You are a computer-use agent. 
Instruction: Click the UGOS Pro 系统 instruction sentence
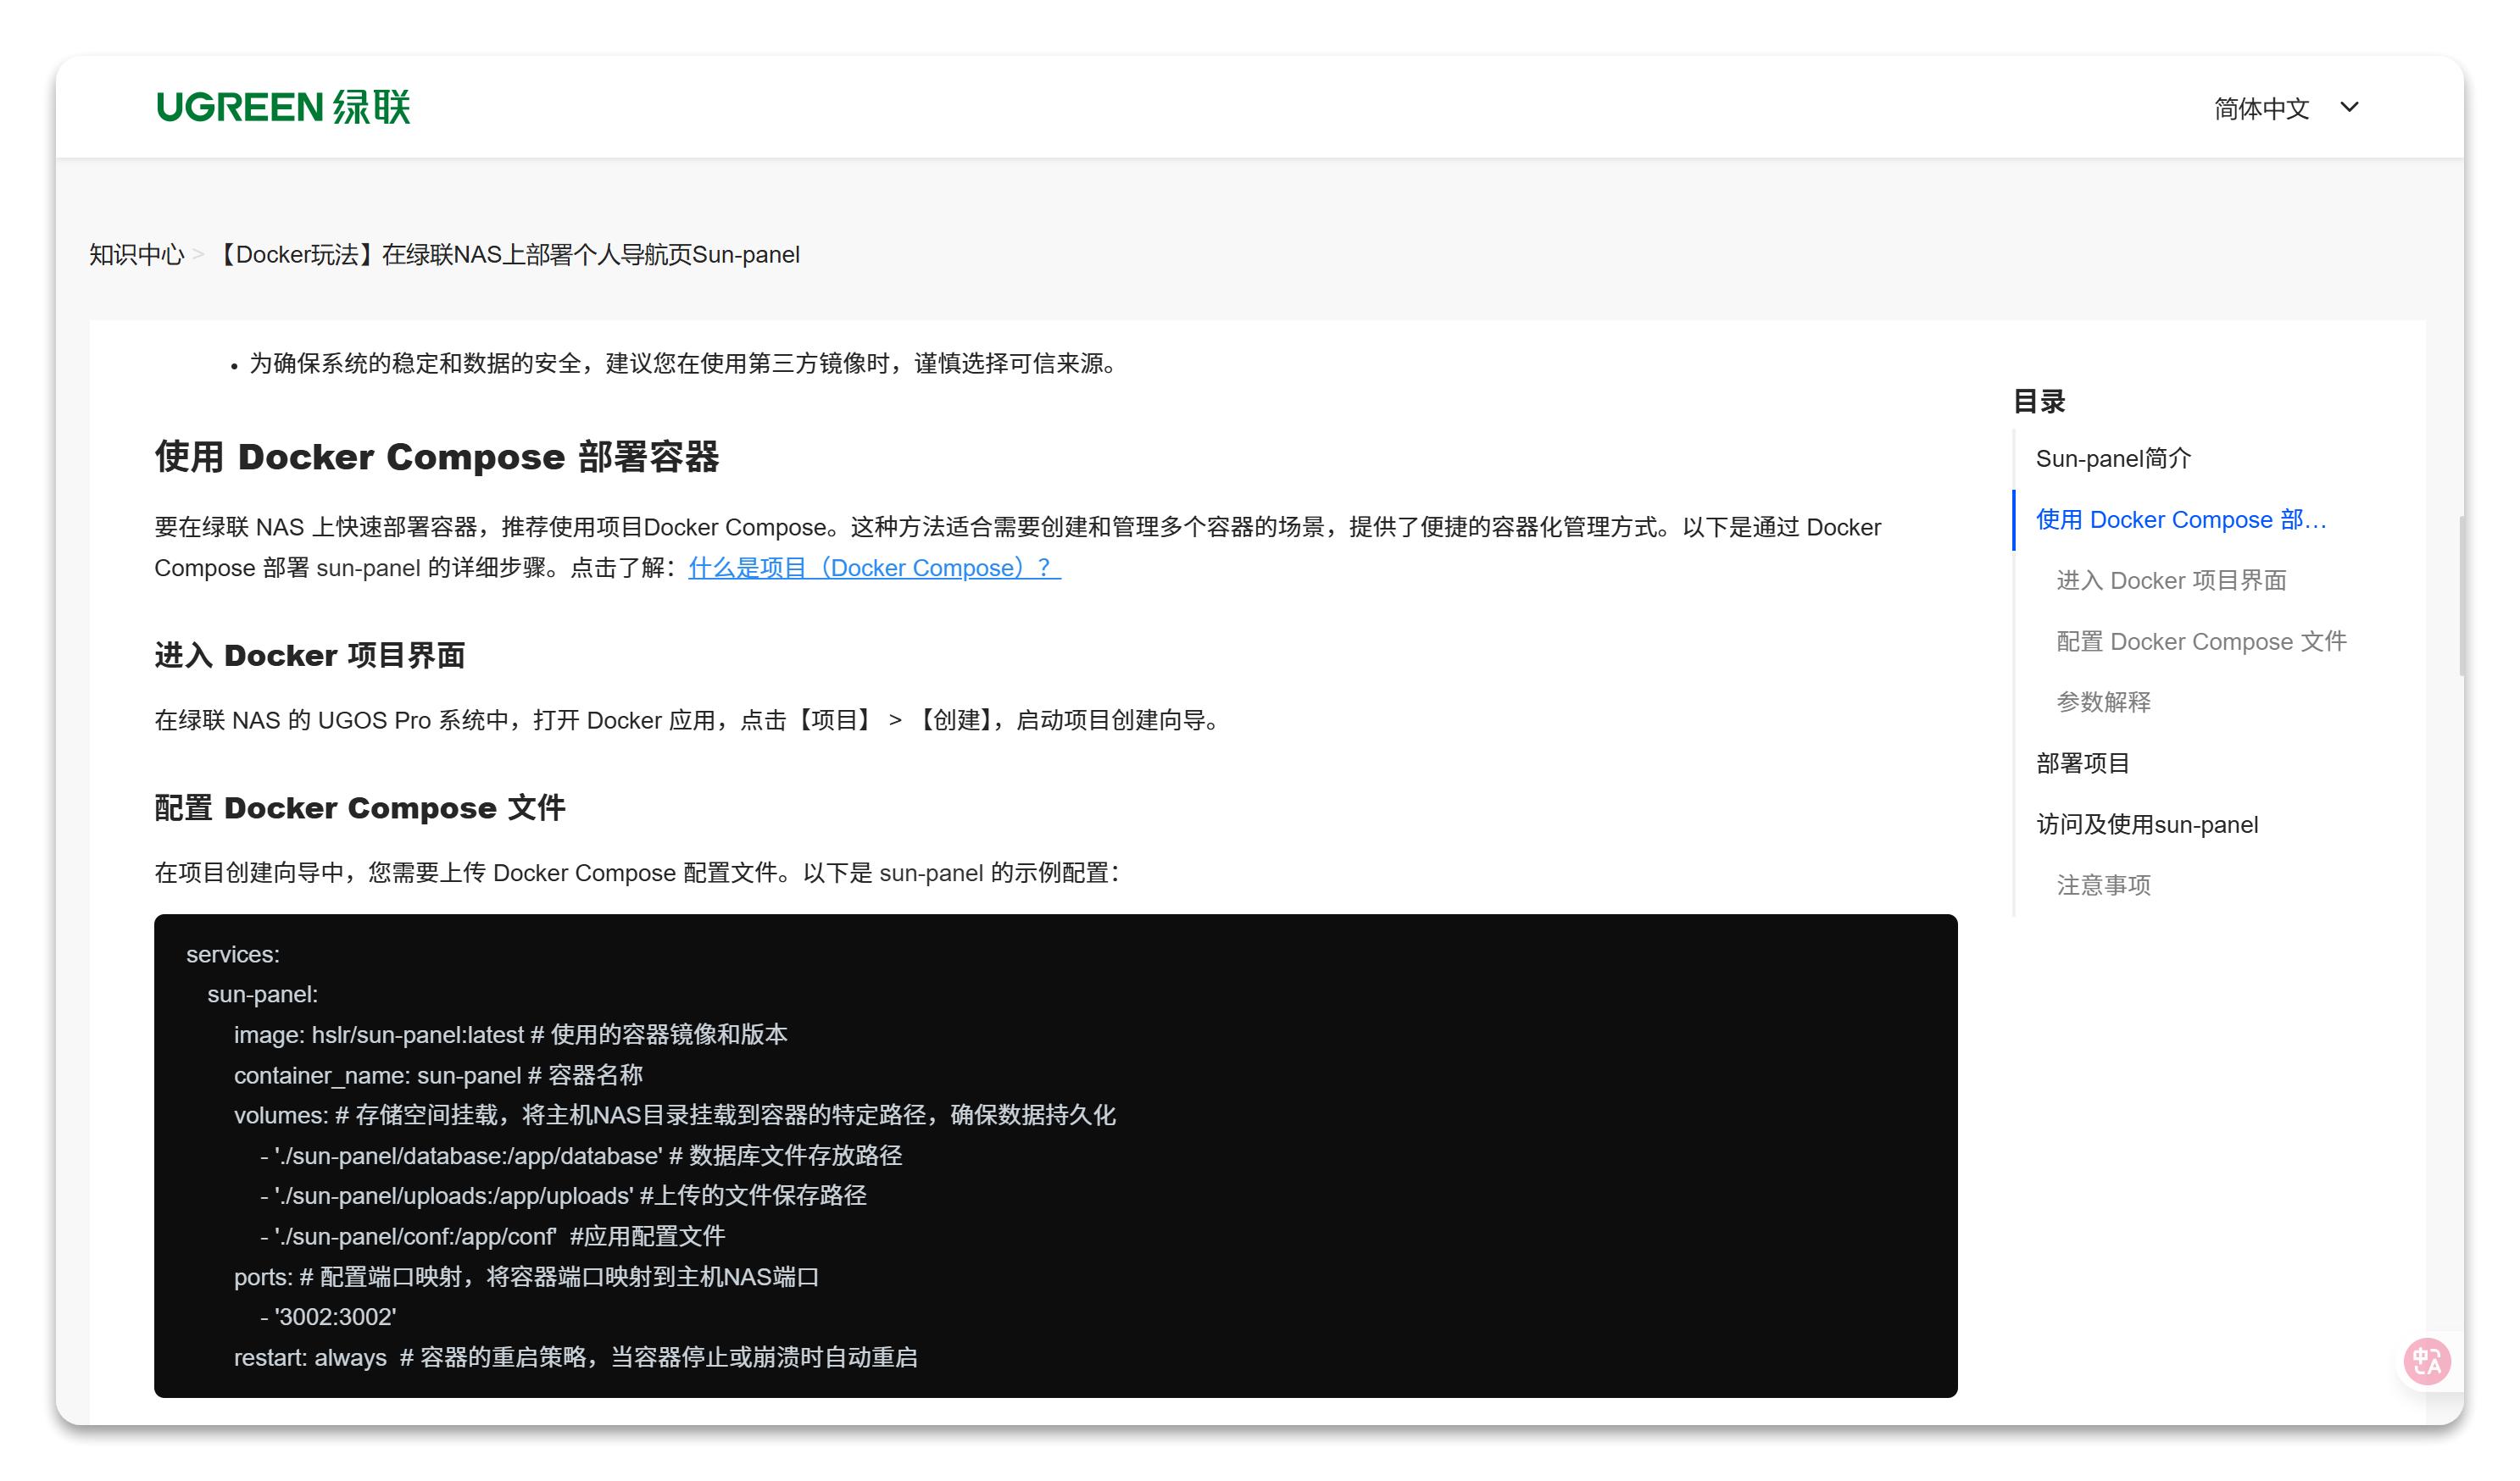pos(690,720)
